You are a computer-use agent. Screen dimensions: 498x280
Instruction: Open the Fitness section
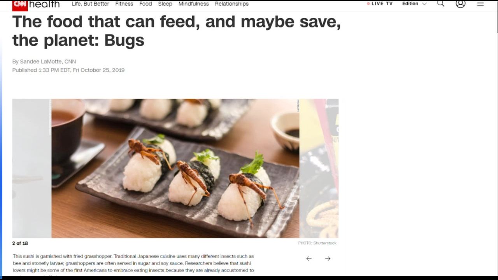pyautogui.click(x=124, y=3)
